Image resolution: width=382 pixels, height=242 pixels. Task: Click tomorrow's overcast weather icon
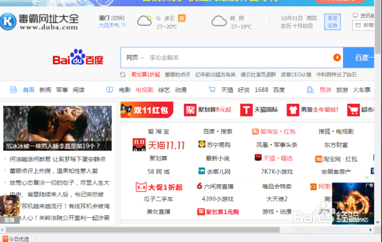219,21
